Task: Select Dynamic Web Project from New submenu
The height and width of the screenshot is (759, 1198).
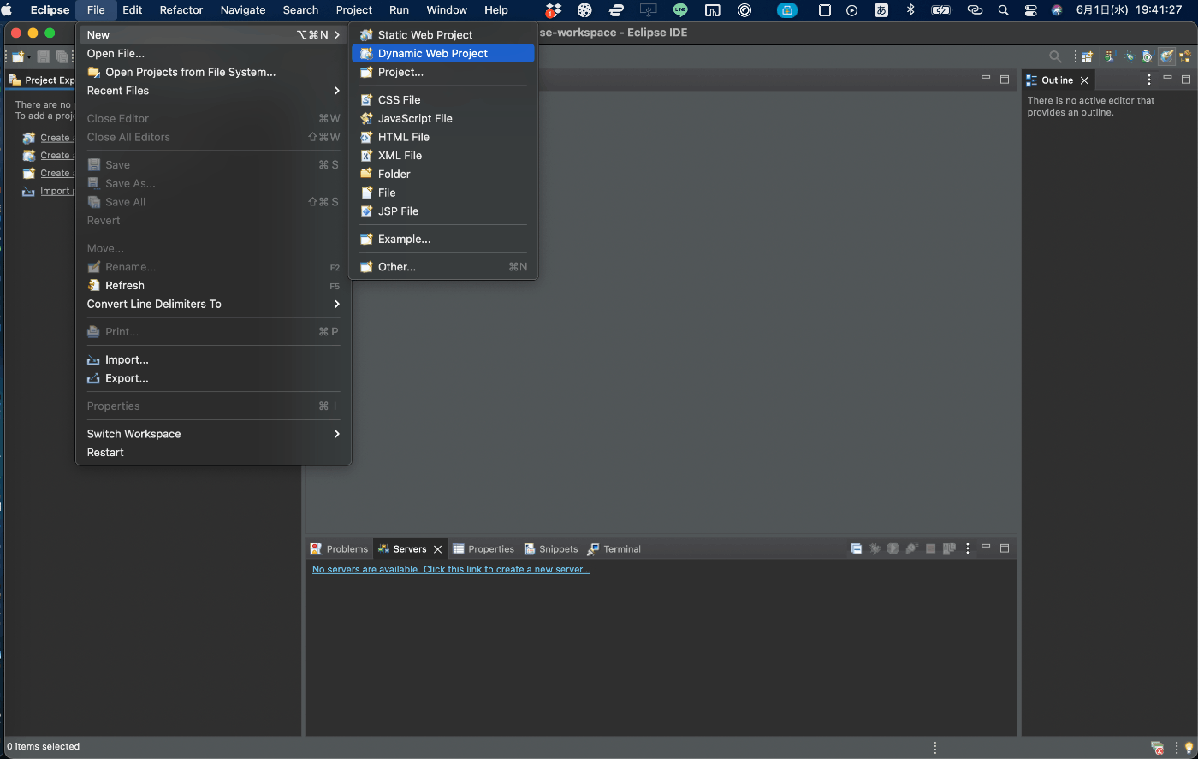Action: coord(443,53)
